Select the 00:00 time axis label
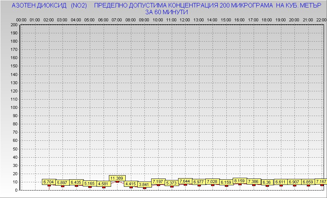The height and width of the screenshot is (198, 327). click(x=21, y=19)
